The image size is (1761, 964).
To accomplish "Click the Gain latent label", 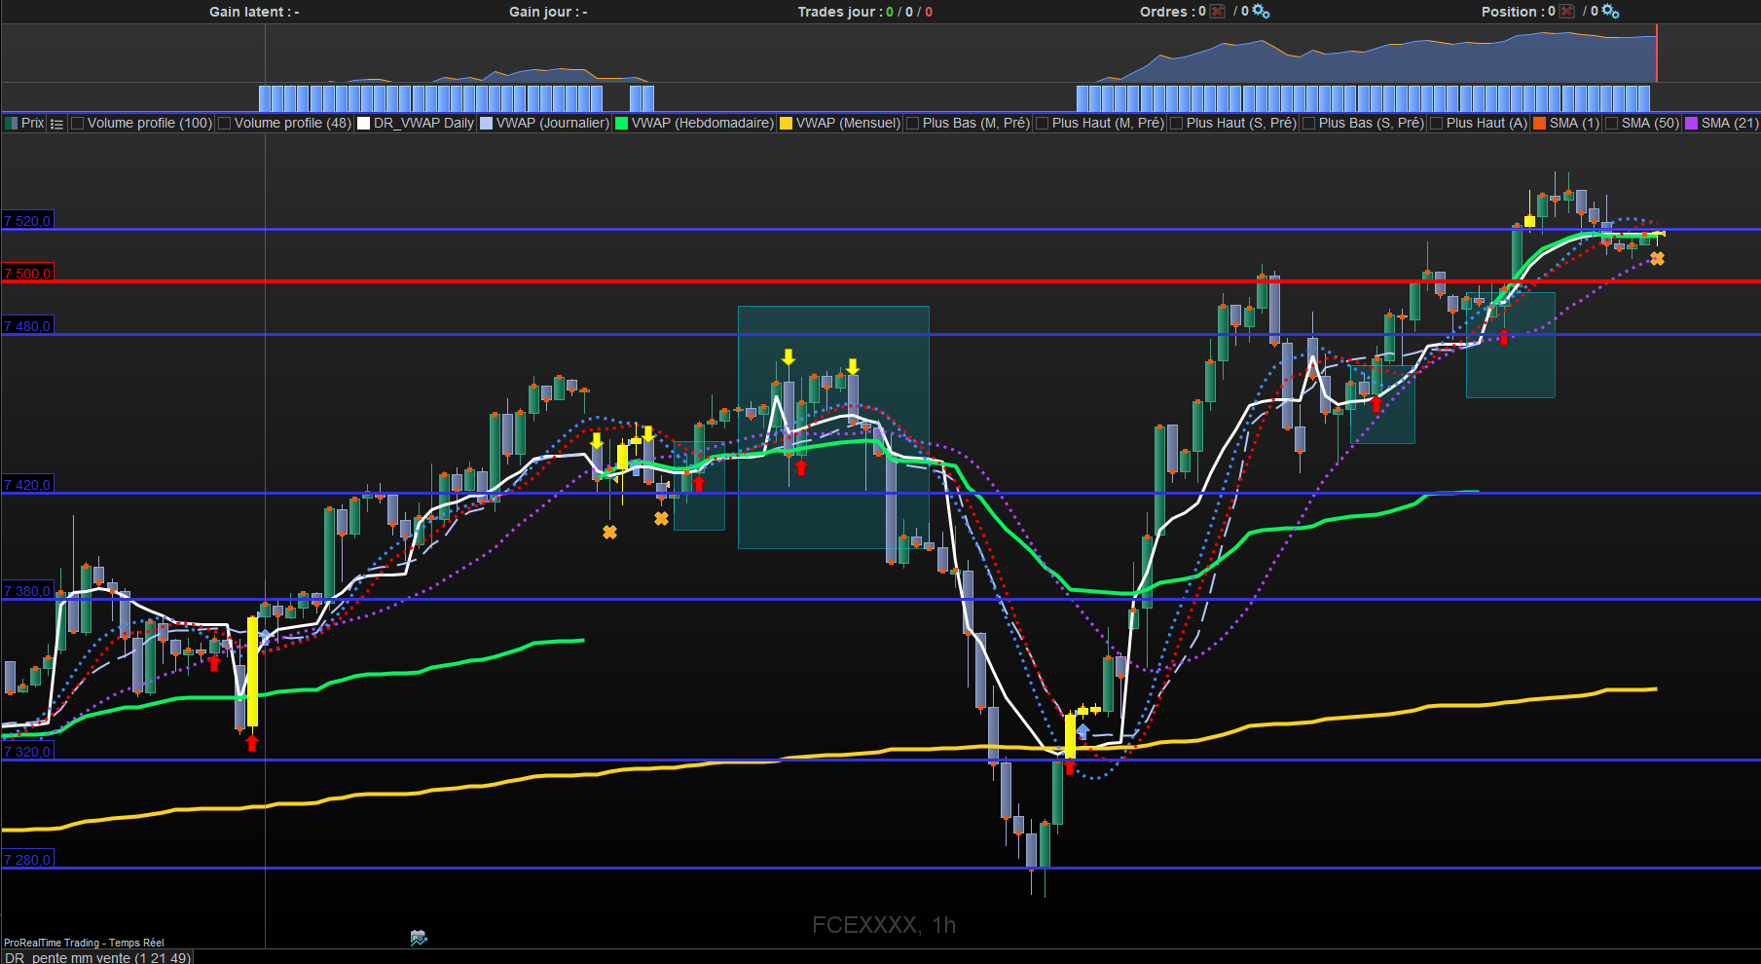I will coord(254,12).
